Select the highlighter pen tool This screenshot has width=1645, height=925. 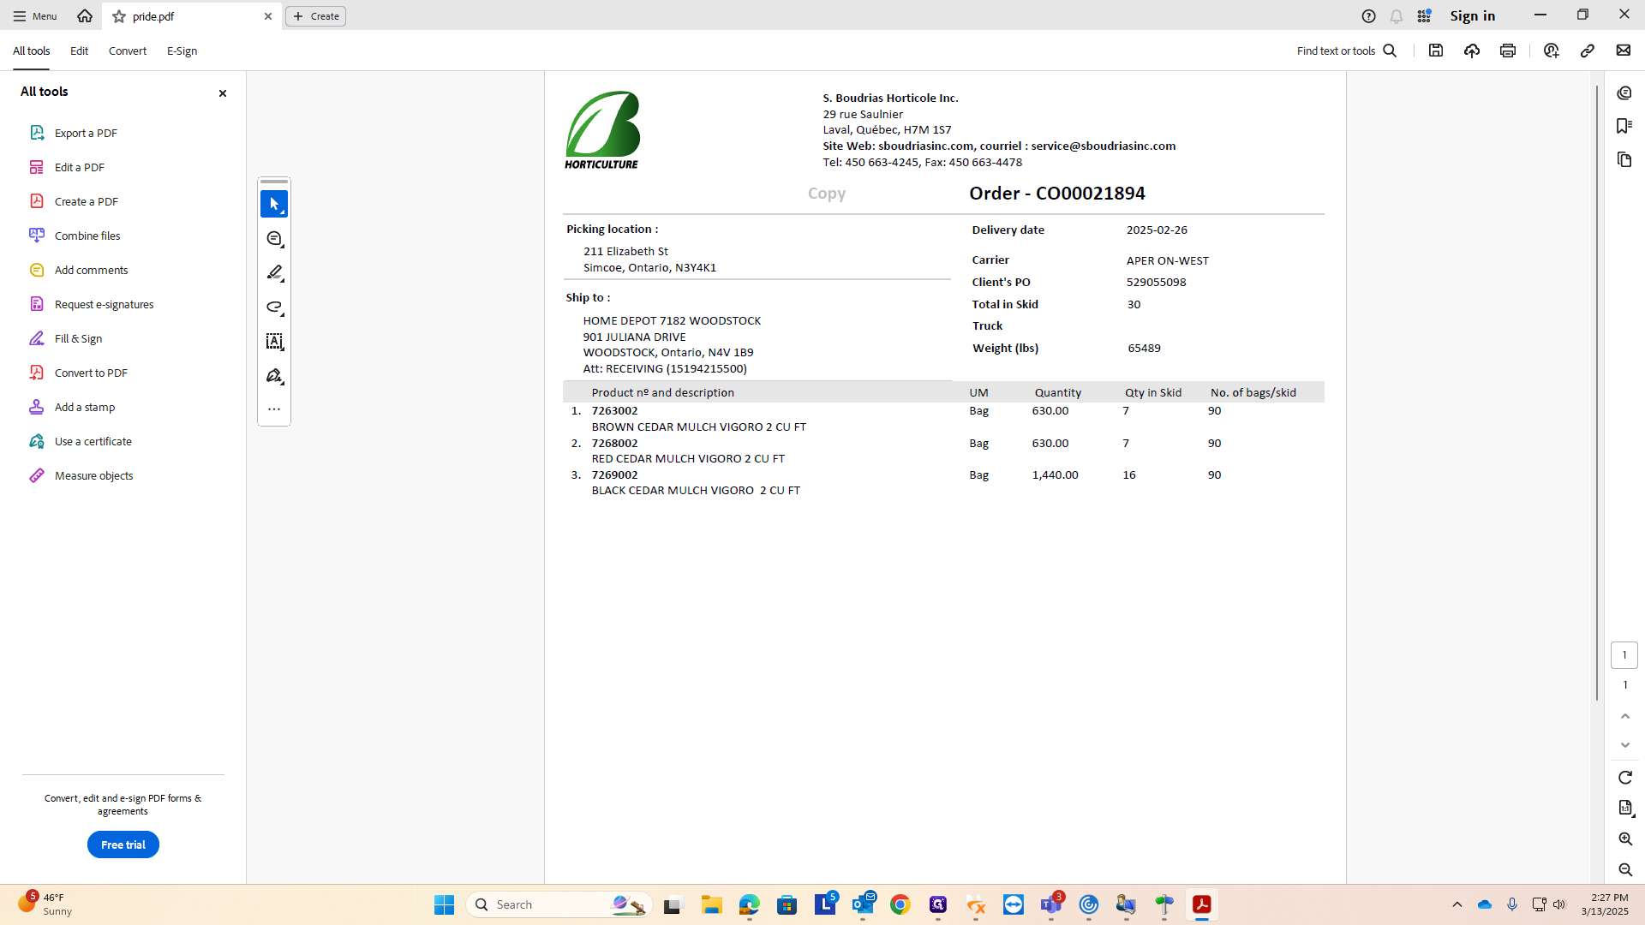coord(274,273)
